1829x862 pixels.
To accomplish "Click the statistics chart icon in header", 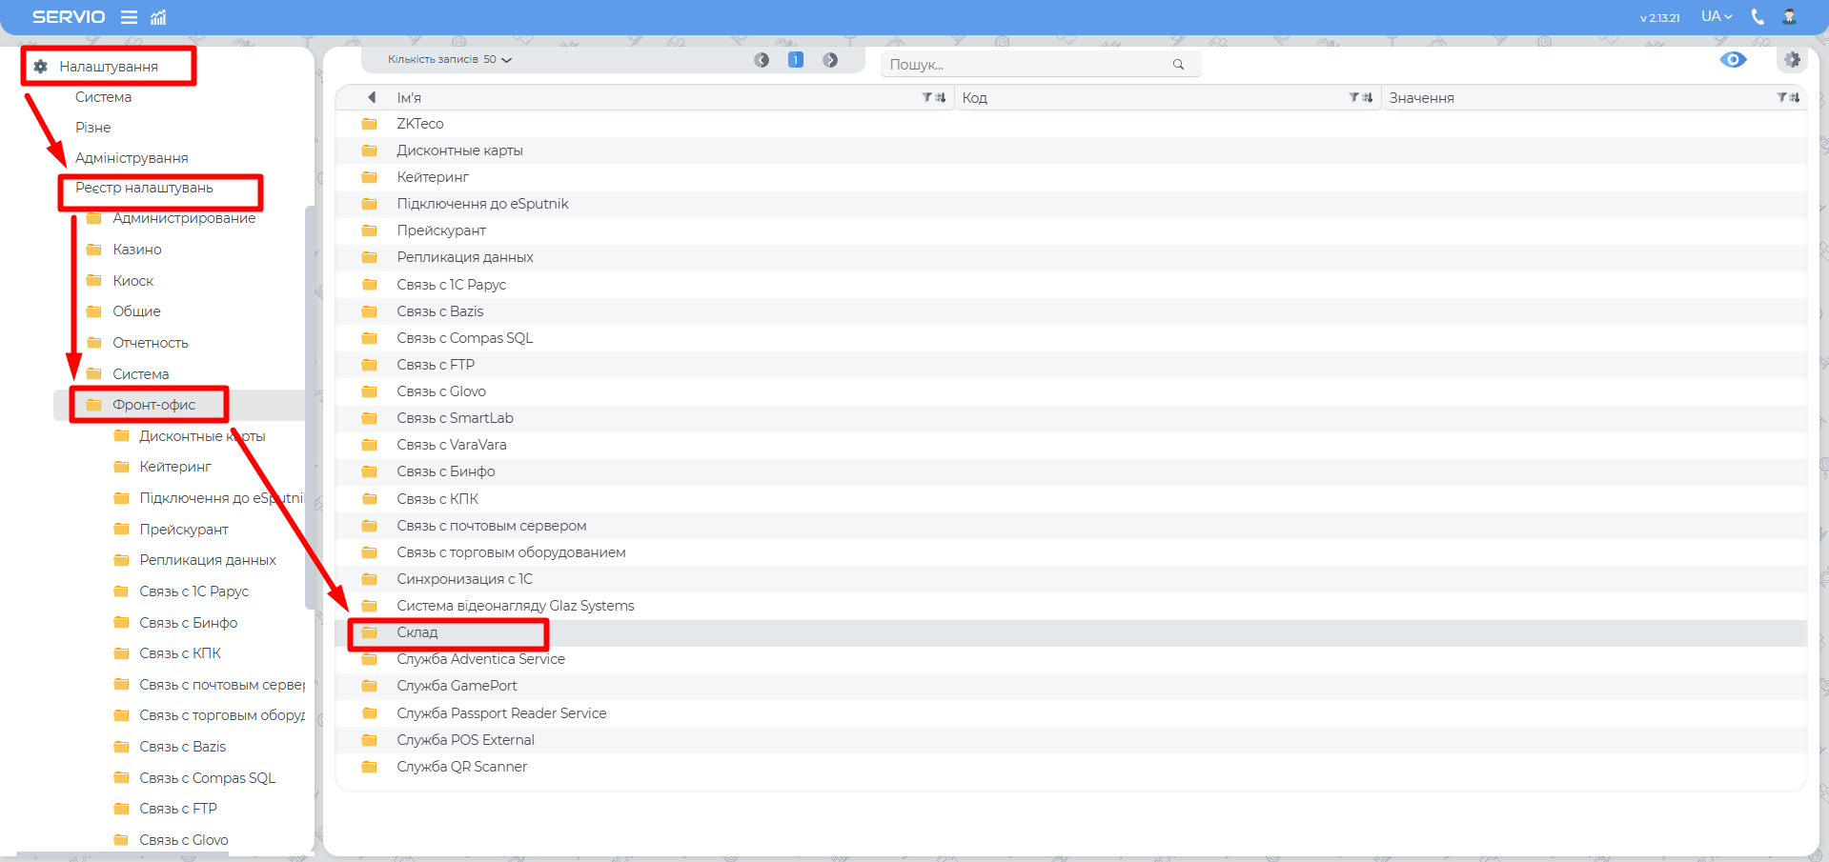I will coord(158,17).
